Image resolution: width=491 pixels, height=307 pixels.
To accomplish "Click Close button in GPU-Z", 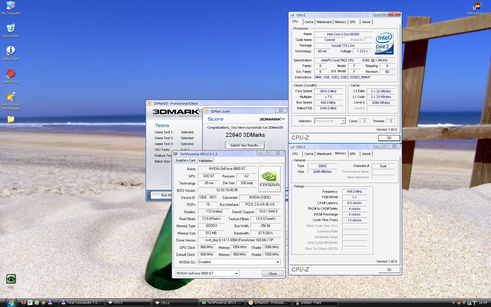I will coord(273,274).
